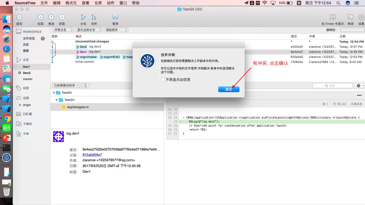Open the SourceTree application menu

coord(25,3)
